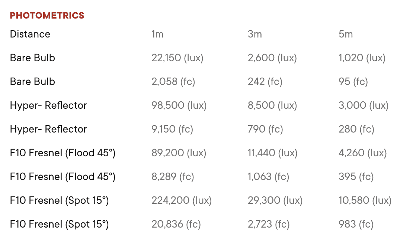Image resolution: width=413 pixels, height=248 pixels.
Task: Click the PHOTOMETRICS heading
Action: point(47,16)
